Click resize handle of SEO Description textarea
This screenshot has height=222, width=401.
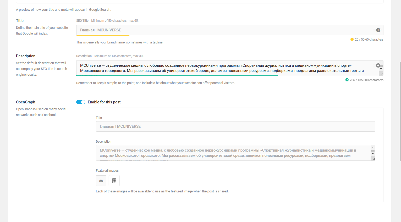[381, 74]
